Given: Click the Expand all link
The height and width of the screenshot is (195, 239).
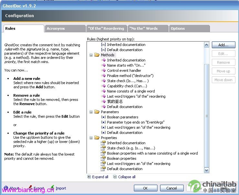Looking at the screenshot, I should [100, 177].
